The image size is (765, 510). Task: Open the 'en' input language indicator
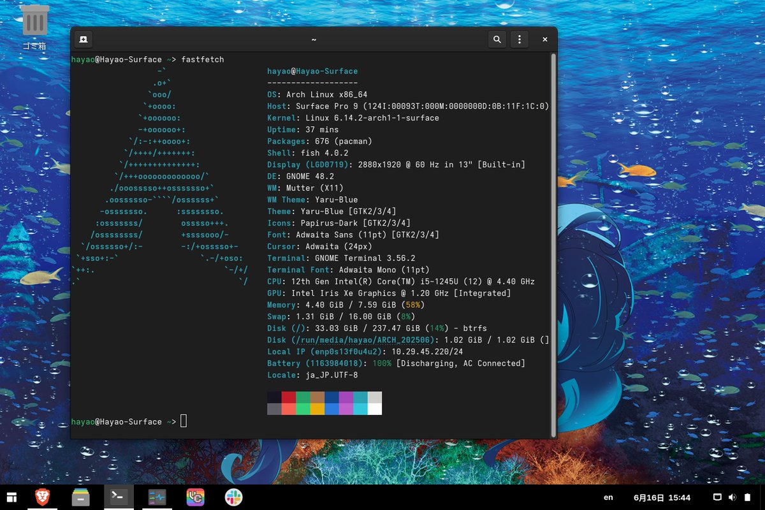point(609,497)
